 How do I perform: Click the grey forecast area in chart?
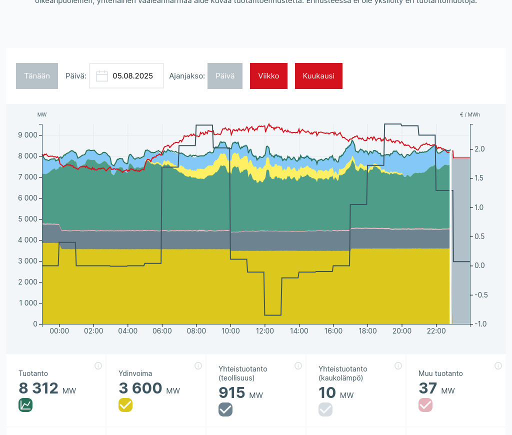click(x=460, y=240)
